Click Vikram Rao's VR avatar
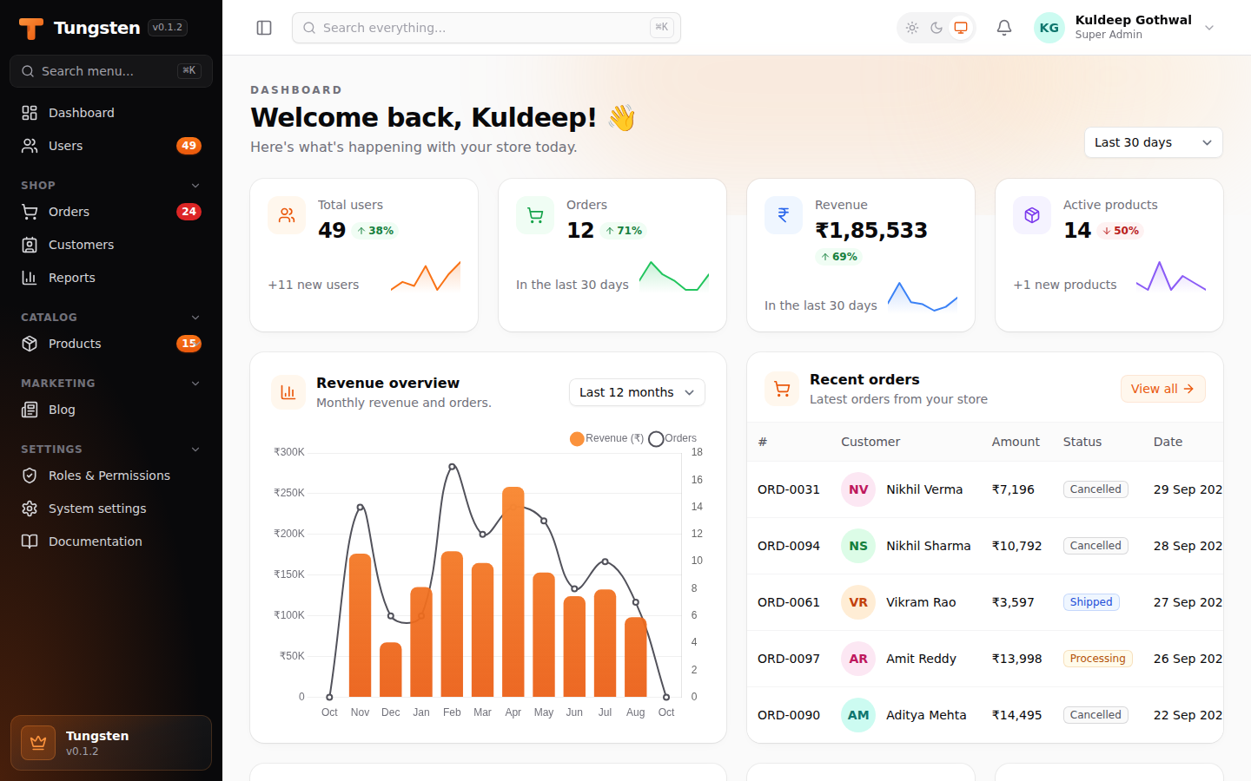This screenshot has height=781, width=1251. coord(858,602)
